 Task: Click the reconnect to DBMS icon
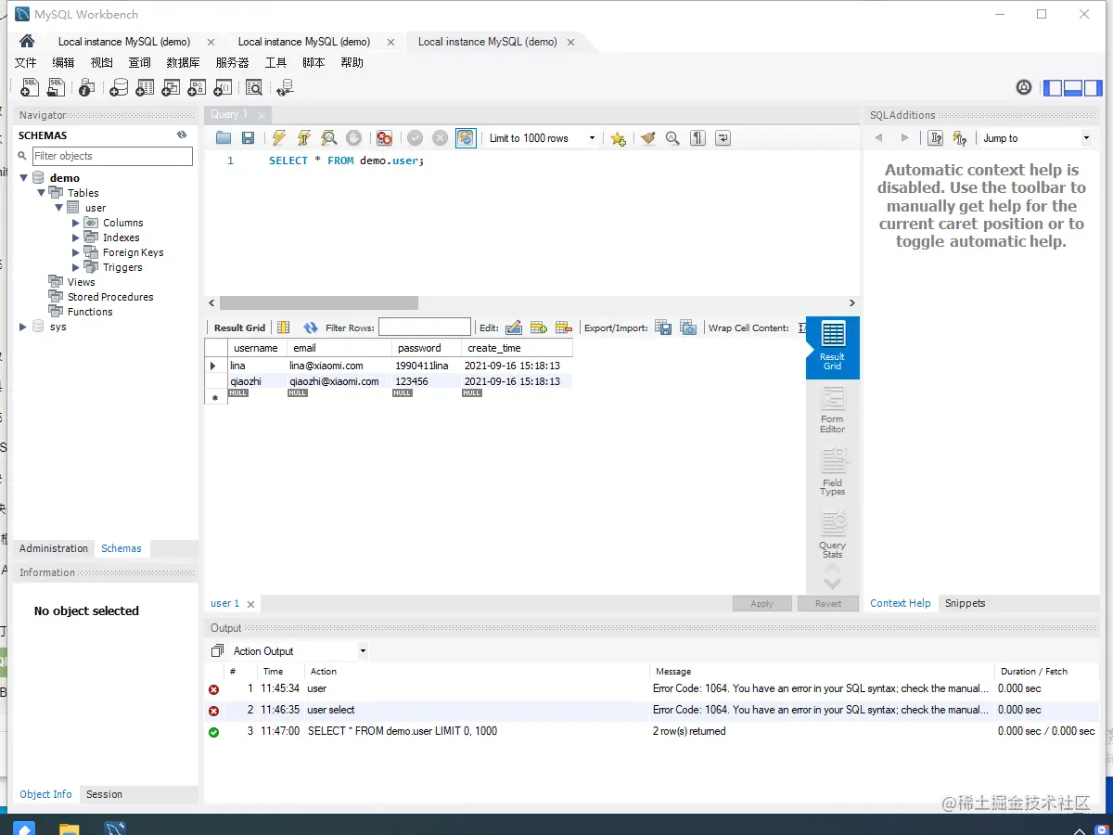coord(285,87)
